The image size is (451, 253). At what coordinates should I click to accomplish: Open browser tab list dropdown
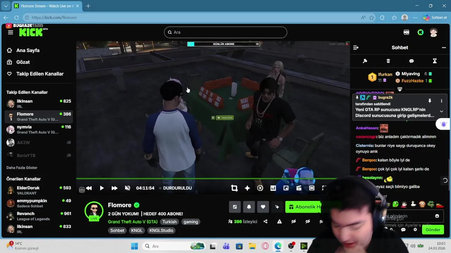(x=6, y=6)
